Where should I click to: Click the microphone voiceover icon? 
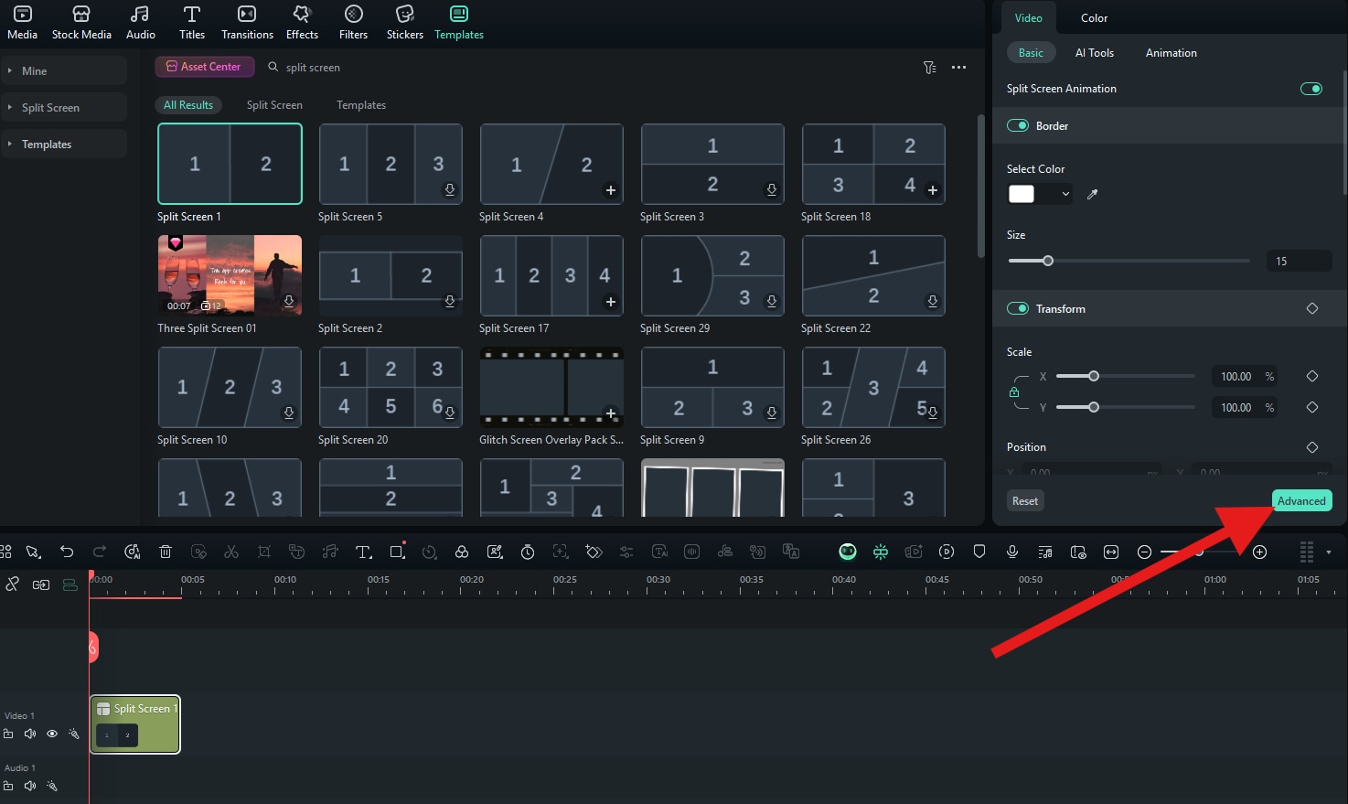pyautogui.click(x=1012, y=552)
